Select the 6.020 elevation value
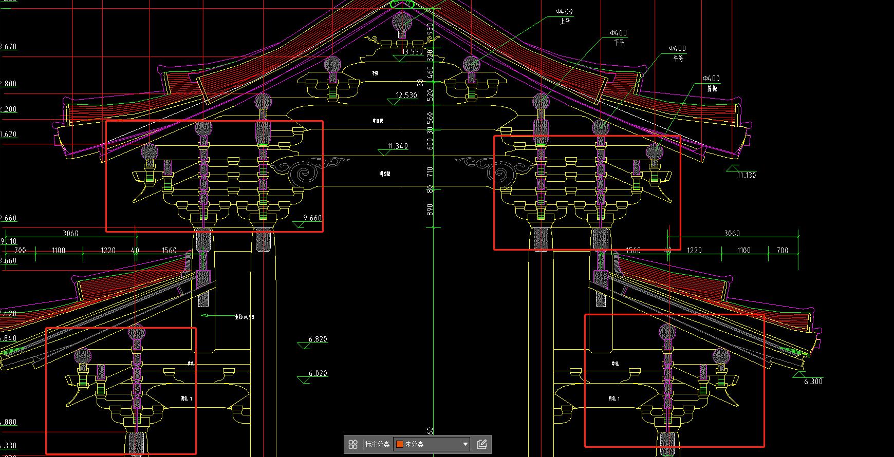The width and height of the screenshot is (894, 457). [318, 373]
